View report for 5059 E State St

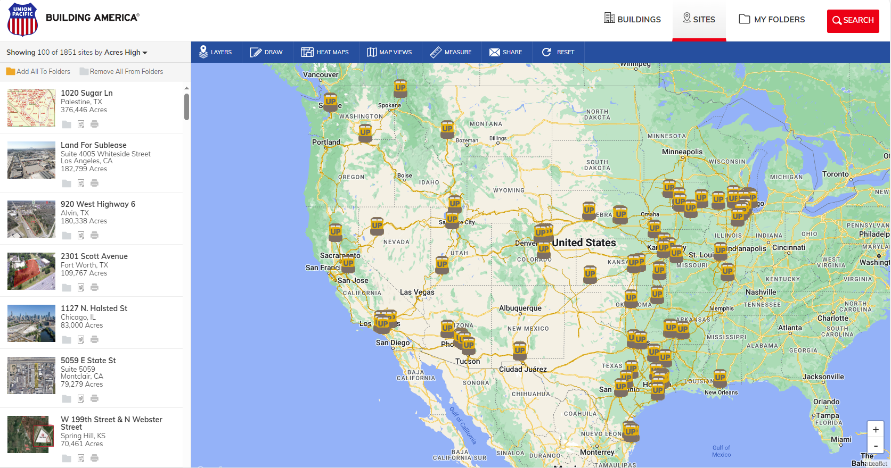tap(81, 399)
